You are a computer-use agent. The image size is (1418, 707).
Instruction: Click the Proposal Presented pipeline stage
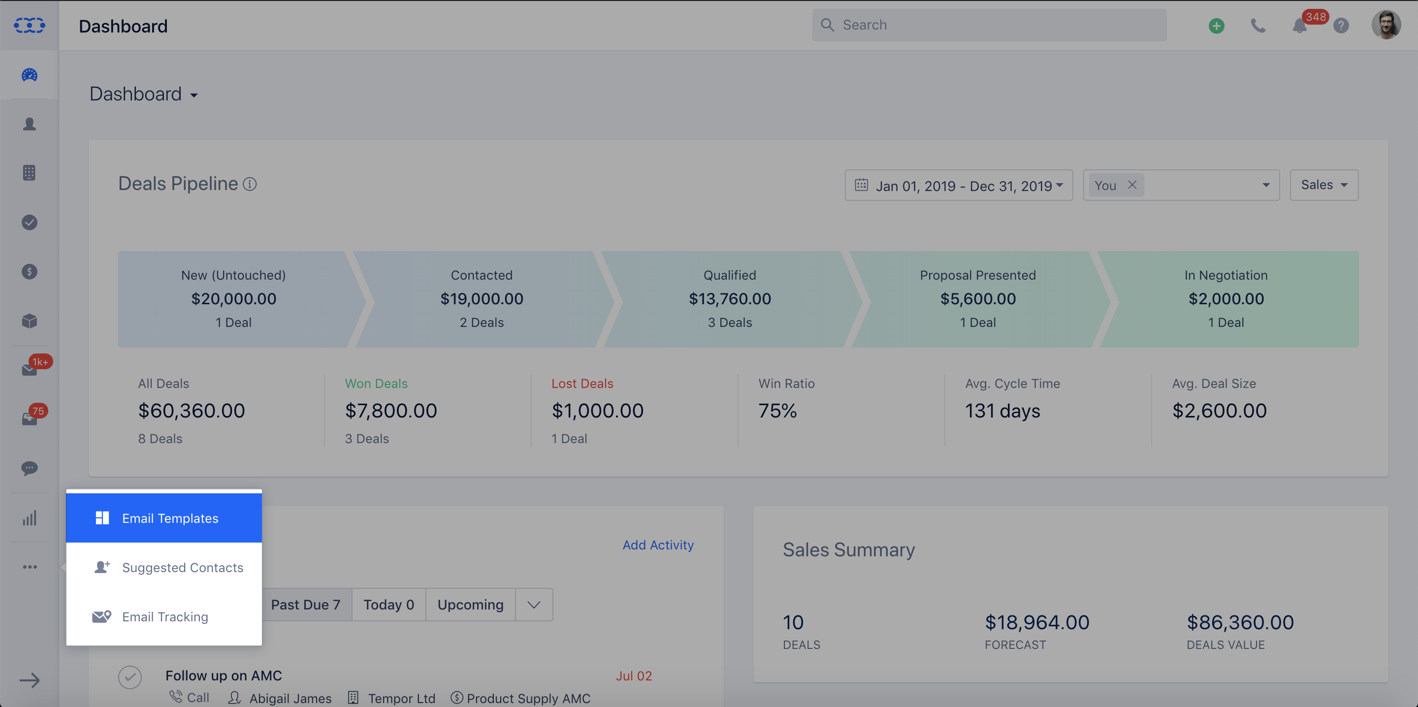coord(978,299)
